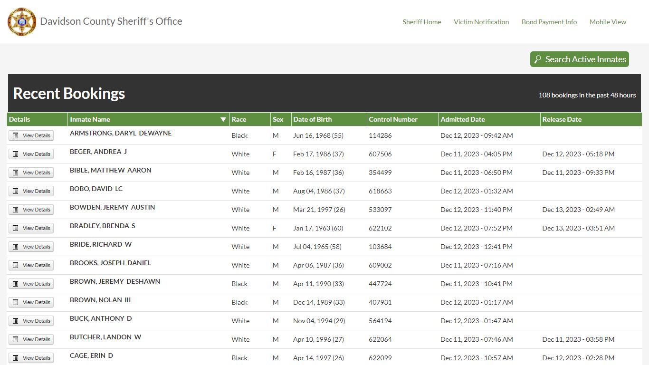Click admitted date Dec 12, 2023 - 01:47 AM
Image resolution: width=649 pixels, height=365 pixels.
pos(477,321)
